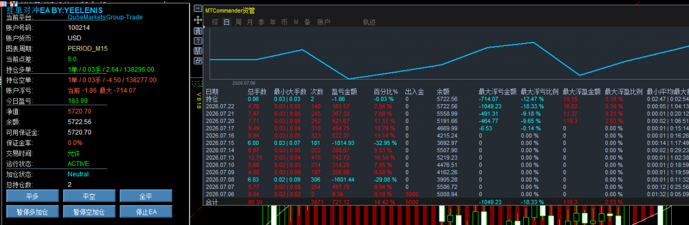Click the 出入金 column header
The width and height of the screenshot is (689, 225).
click(x=415, y=91)
